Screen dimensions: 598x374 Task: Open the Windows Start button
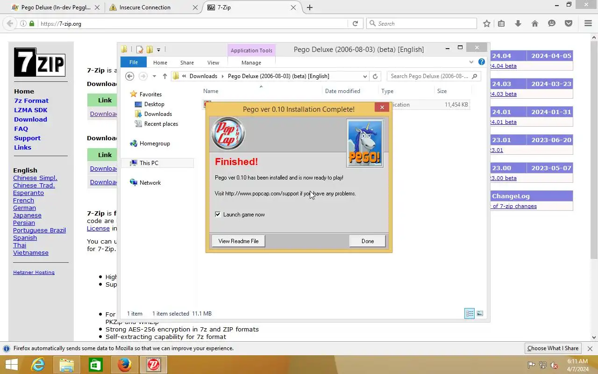pos(11,365)
